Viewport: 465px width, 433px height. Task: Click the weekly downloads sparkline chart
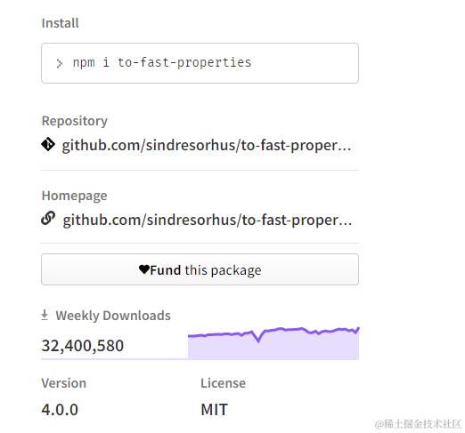[273, 343]
